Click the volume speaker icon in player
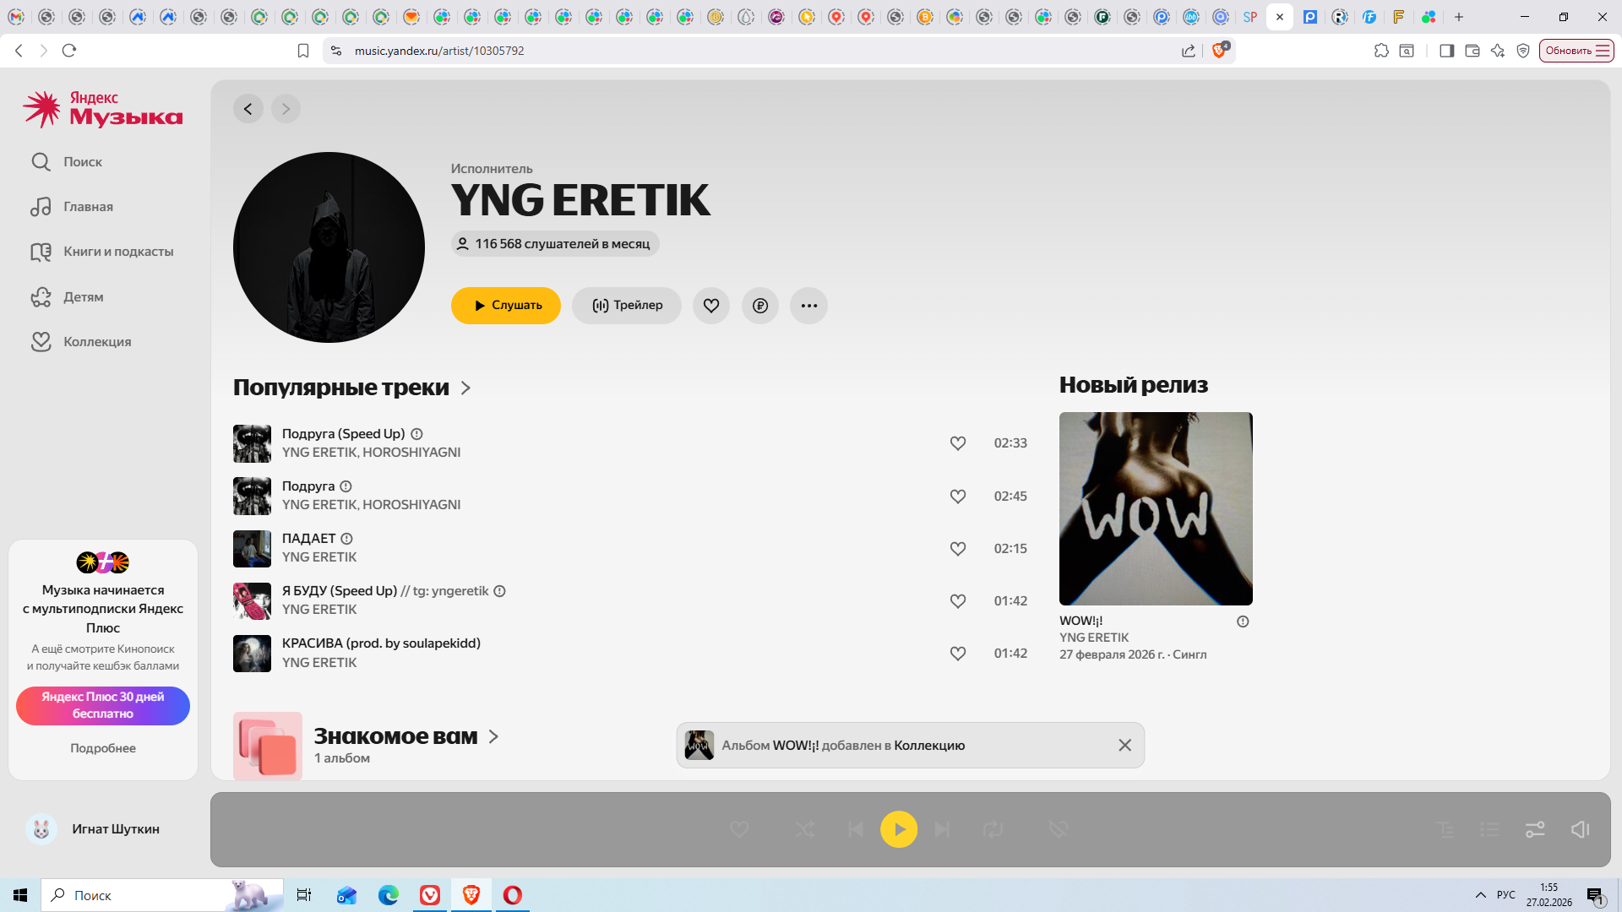Screen dimensions: 1622x912 tap(1580, 829)
